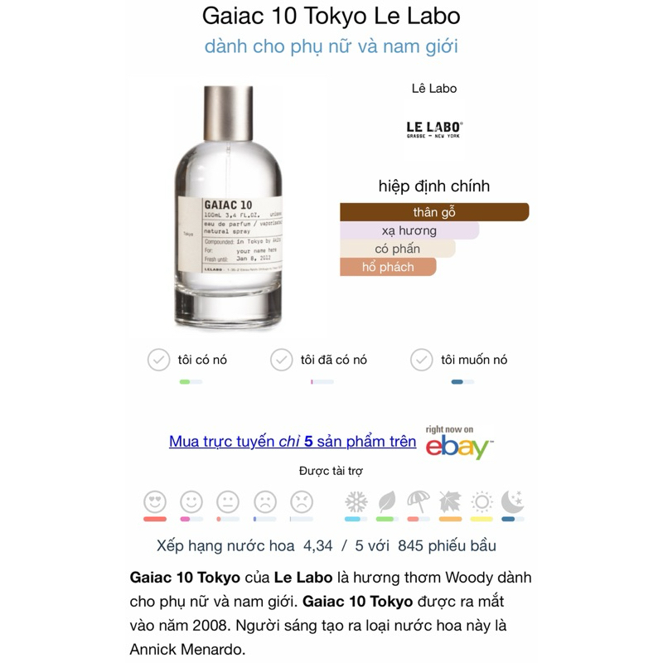Click the love heart-eyes rating face
Image resolution: width=663 pixels, height=663 pixels.
click(x=155, y=502)
